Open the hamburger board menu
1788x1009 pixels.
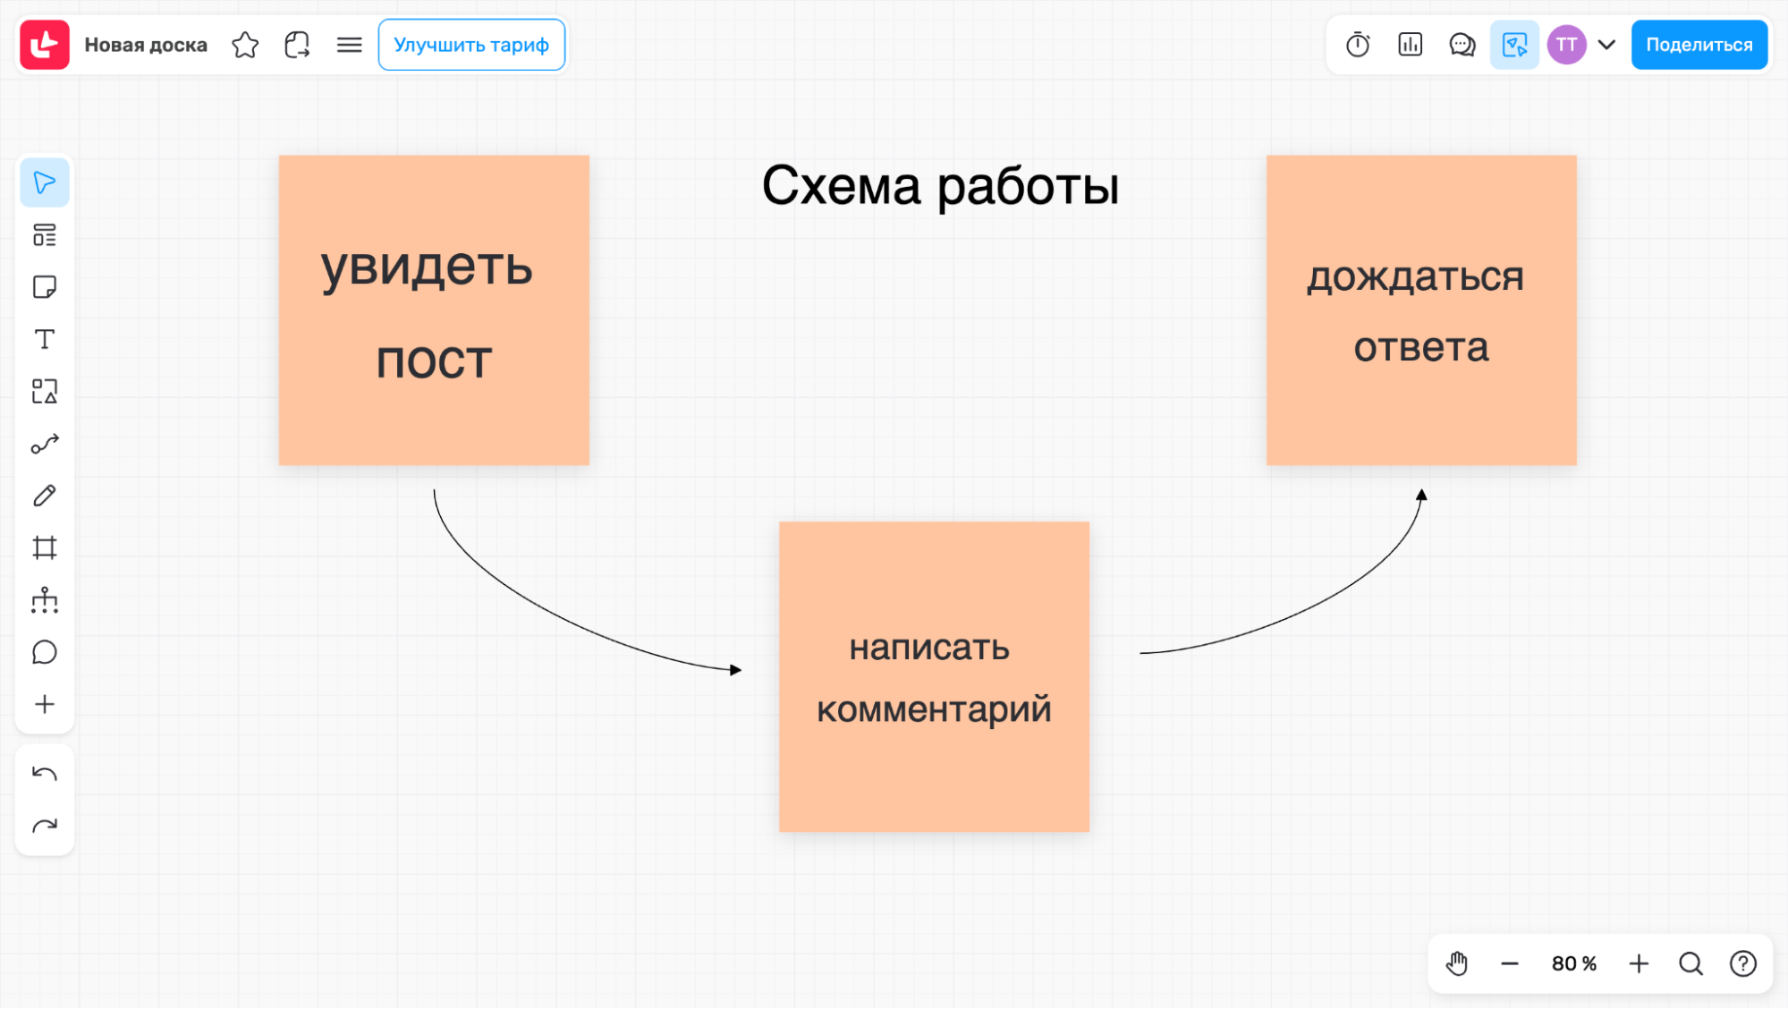coord(349,45)
